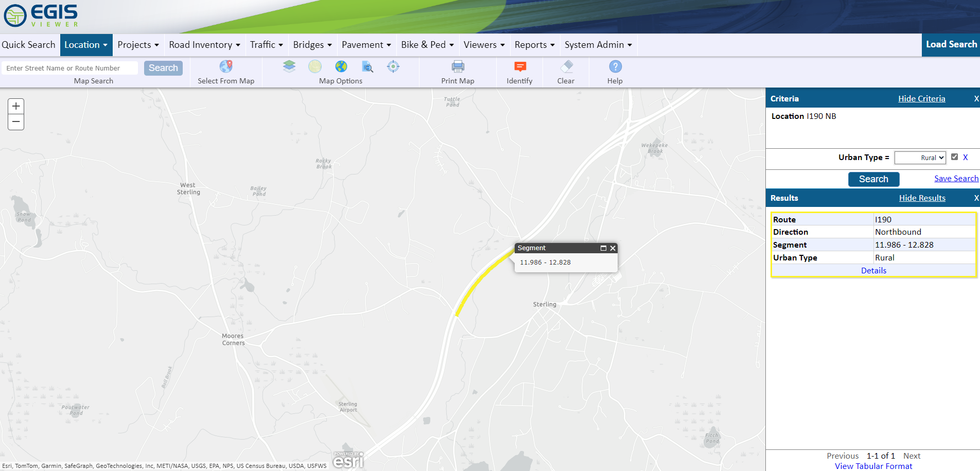The height and width of the screenshot is (471, 980).
Task: Uncheck the Urban Type filter checkbox
Action: pyautogui.click(x=955, y=156)
